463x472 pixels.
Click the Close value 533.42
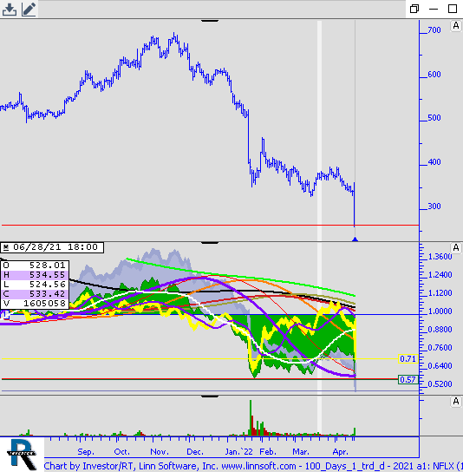(x=47, y=294)
